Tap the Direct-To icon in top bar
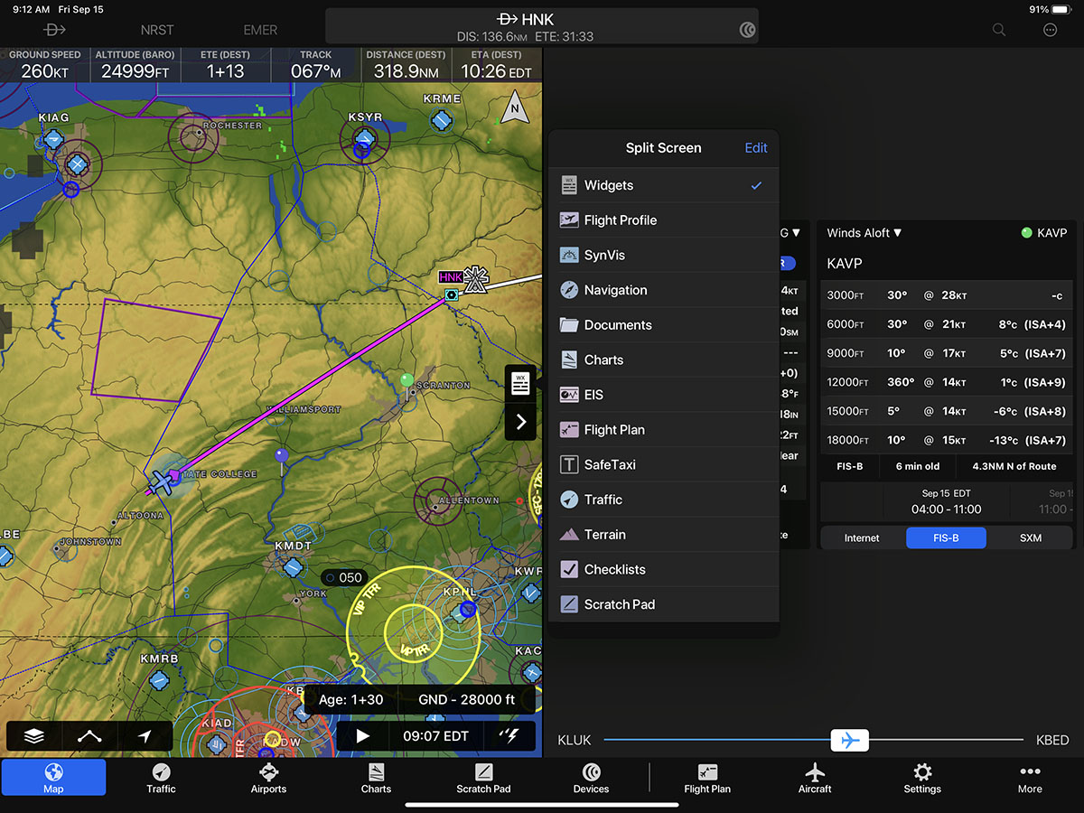The width and height of the screenshot is (1084, 813). coord(54,30)
